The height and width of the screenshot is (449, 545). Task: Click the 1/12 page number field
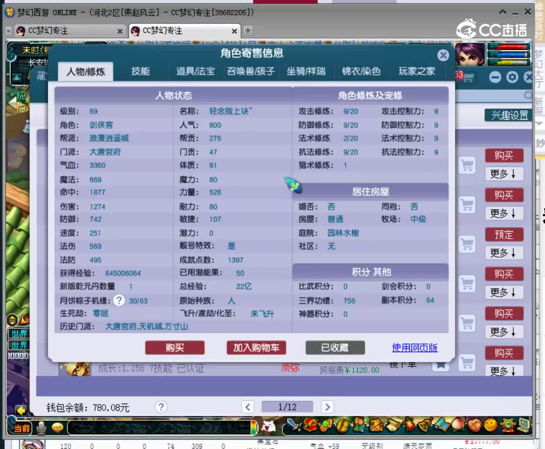(287, 407)
